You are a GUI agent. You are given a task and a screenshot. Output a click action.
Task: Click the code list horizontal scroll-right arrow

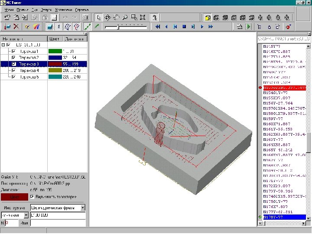303,224
